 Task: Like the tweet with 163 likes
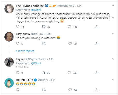(x=69, y=27)
